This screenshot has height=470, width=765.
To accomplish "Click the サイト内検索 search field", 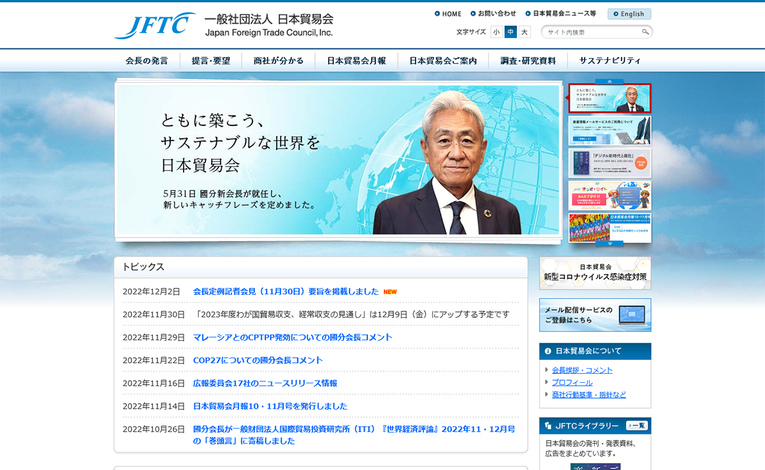I will point(592,32).
